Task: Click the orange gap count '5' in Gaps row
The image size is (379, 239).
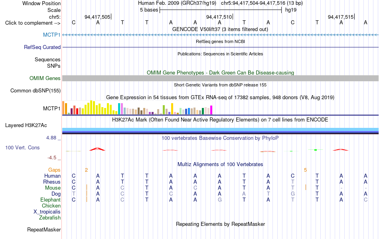Action: (306, 170)
